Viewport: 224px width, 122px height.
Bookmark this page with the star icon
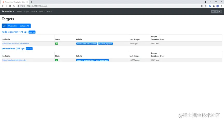tap(206, 6)
